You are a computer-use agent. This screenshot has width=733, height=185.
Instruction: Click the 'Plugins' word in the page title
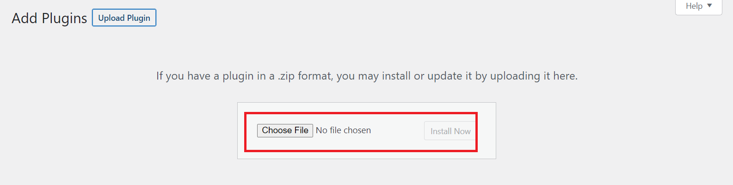[x=64, y=18]
